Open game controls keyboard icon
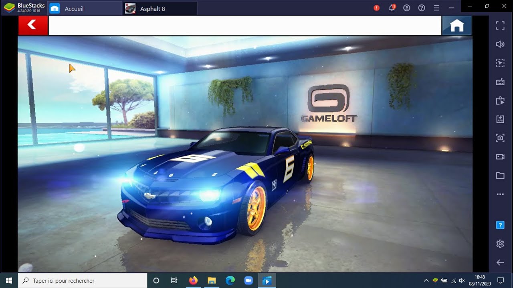Viewport: 513px width, 288px height. click(500, 82)
